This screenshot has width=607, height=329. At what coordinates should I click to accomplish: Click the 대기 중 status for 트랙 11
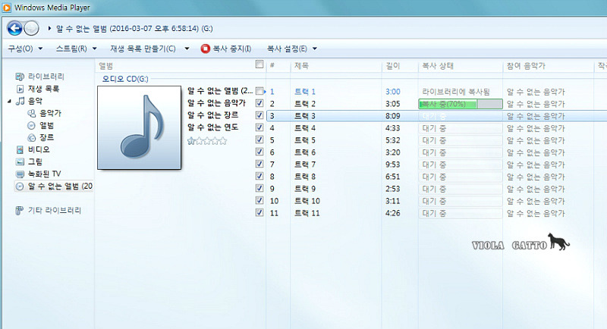pos(434,213)
